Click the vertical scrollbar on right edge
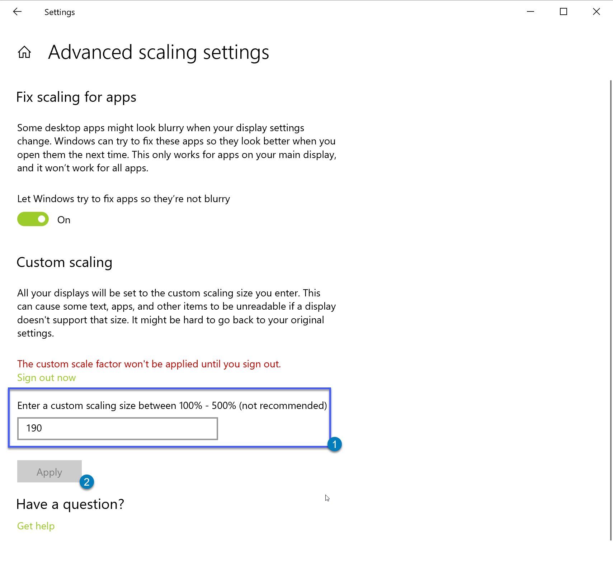The width and height of the screenshot is (613, 567). point(610,308)
